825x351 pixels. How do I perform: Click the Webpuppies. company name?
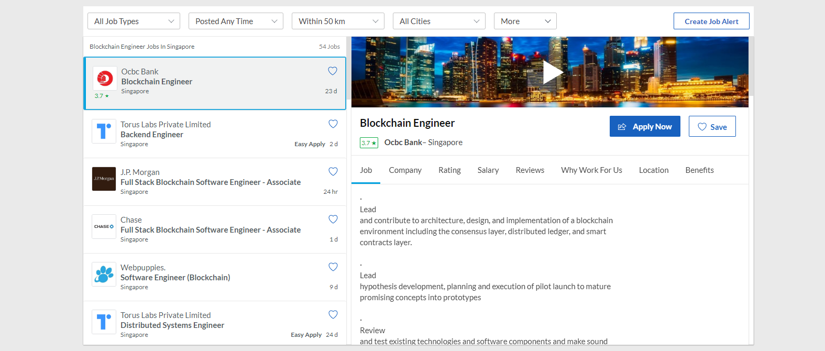click(143, 267)
